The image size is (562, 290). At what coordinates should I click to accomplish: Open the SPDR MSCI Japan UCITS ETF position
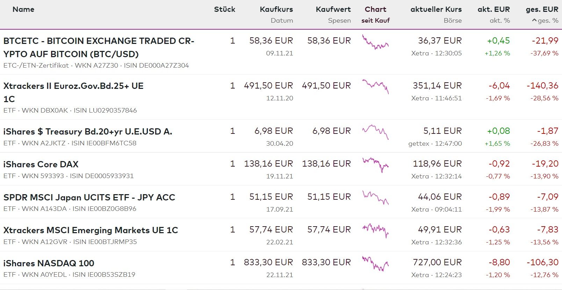click(x=89, y=197)
